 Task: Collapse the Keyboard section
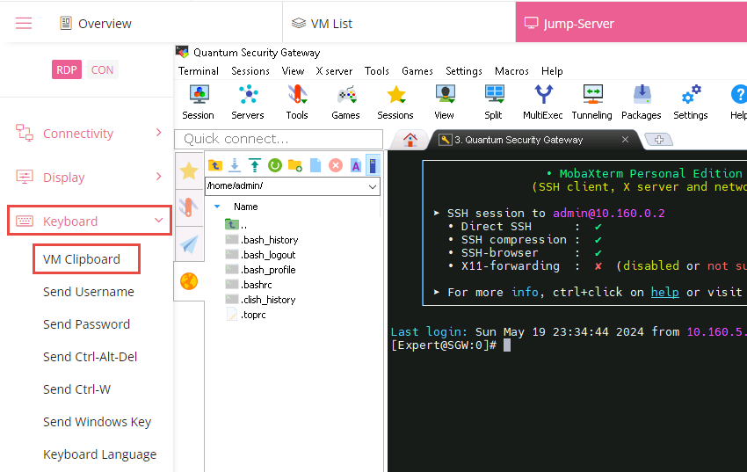click(90, 221)
